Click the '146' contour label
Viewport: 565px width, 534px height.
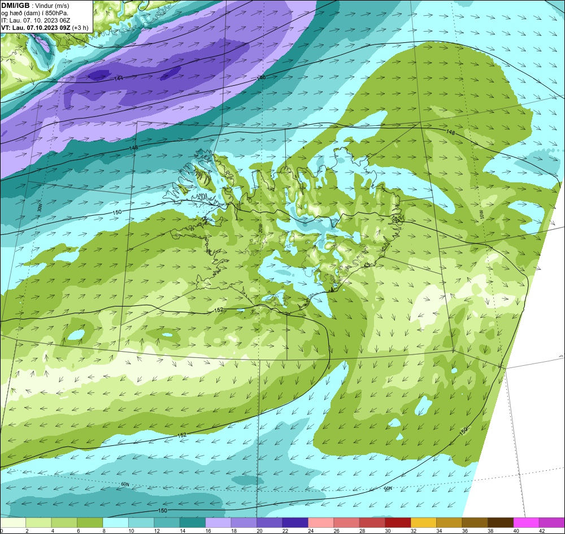click(x=261, y=77)
